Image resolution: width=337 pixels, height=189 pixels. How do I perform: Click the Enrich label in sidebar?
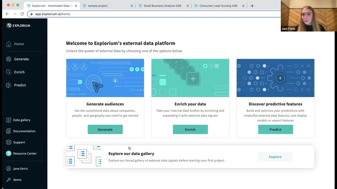pos(19,72)
